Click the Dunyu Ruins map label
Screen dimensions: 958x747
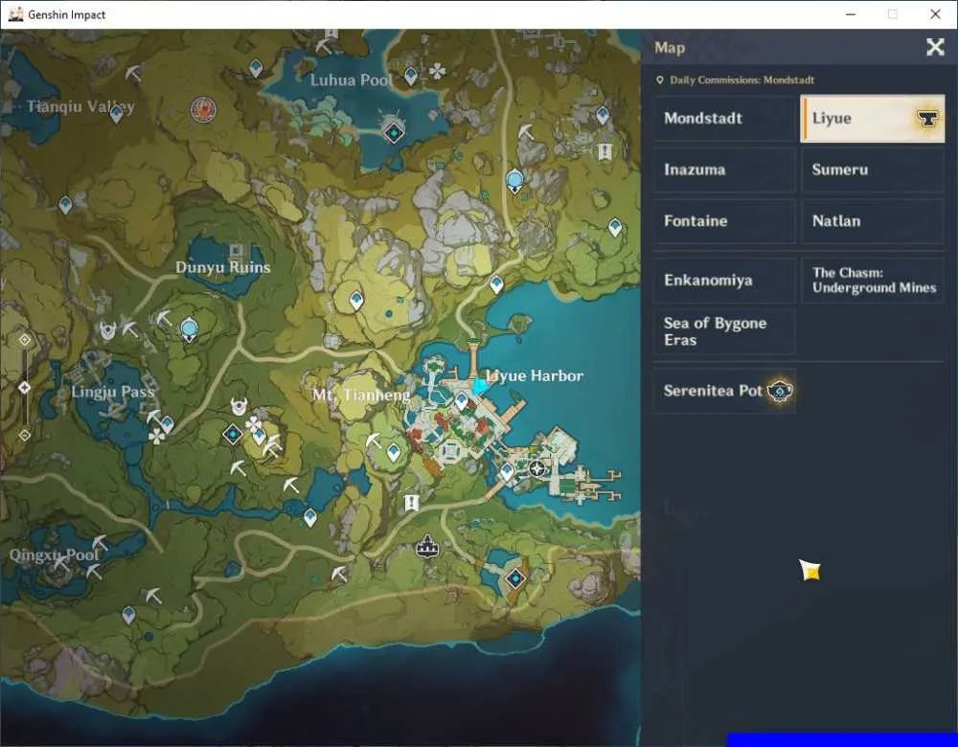(223, 267)
